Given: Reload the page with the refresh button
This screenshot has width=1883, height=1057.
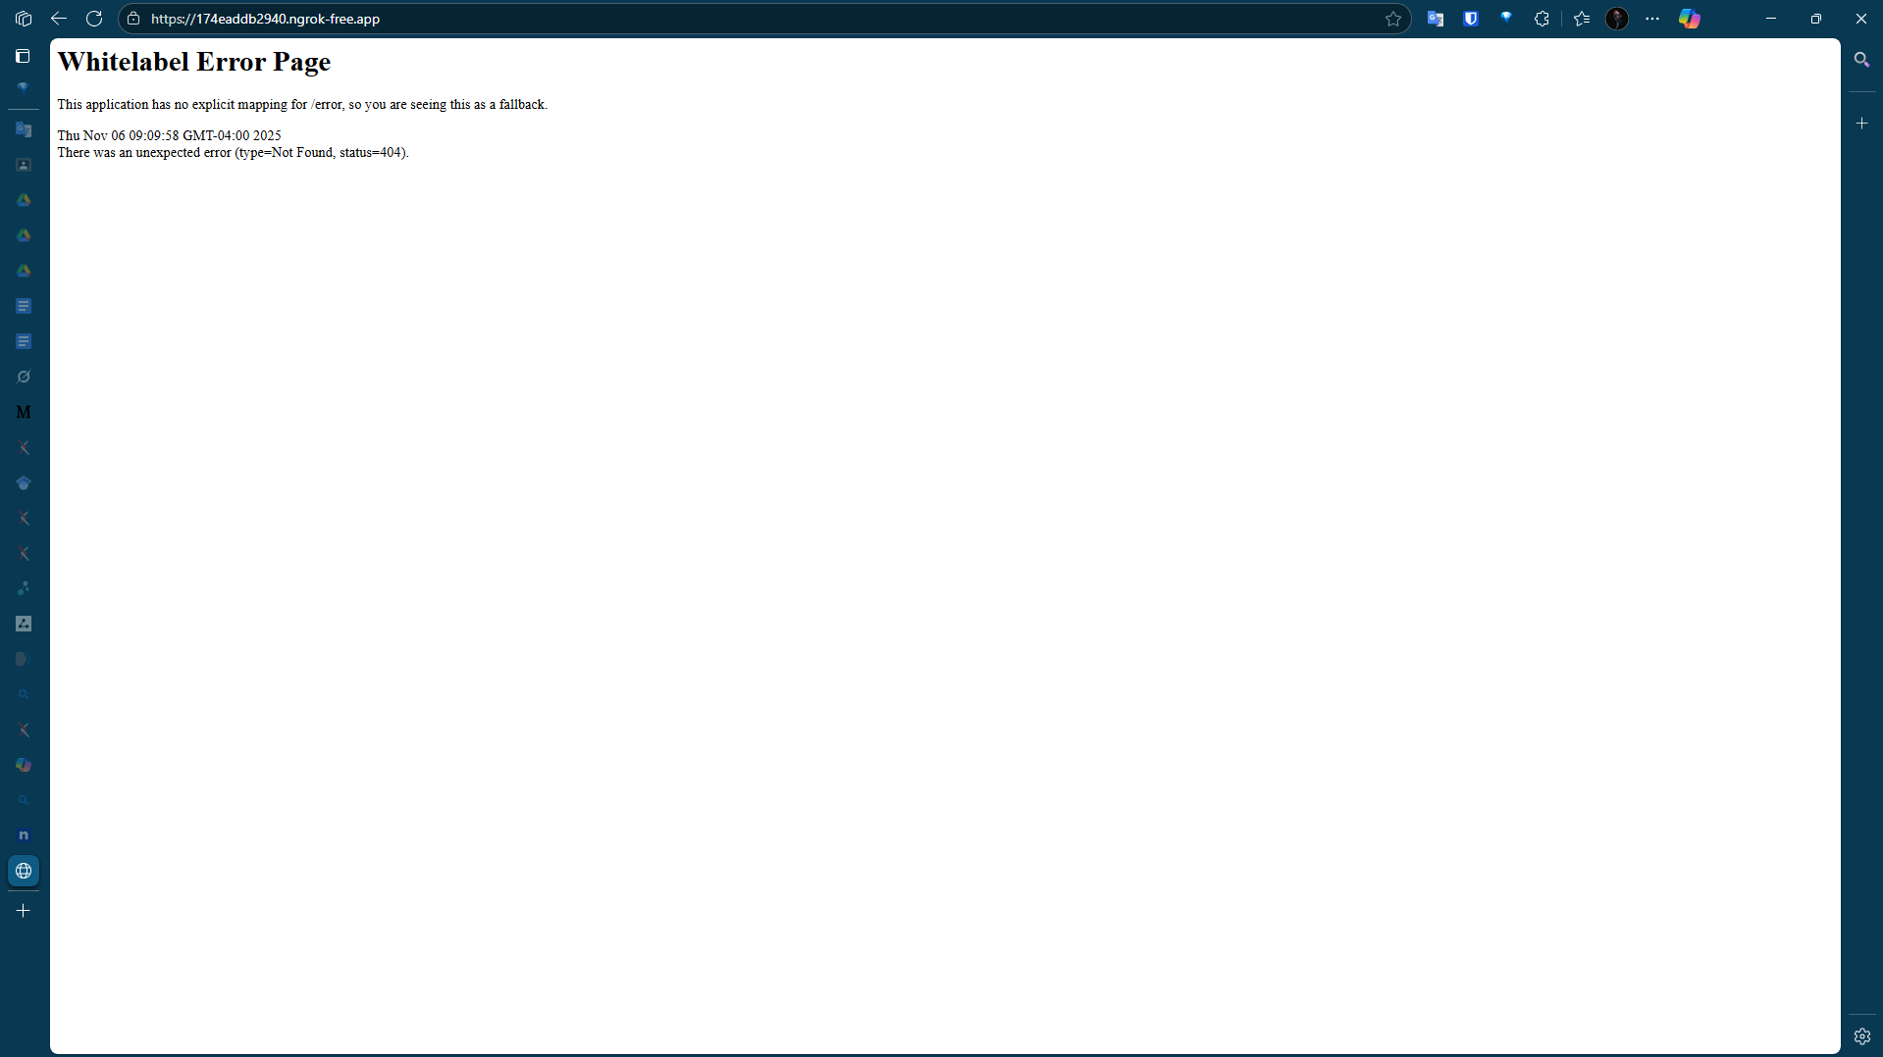Looking at the screenshot, I should (x=94, y=19).
